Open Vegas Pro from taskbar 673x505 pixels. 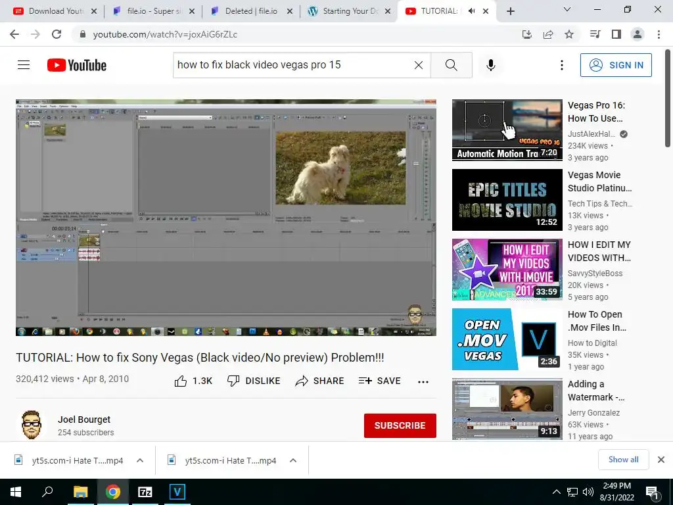177,492
